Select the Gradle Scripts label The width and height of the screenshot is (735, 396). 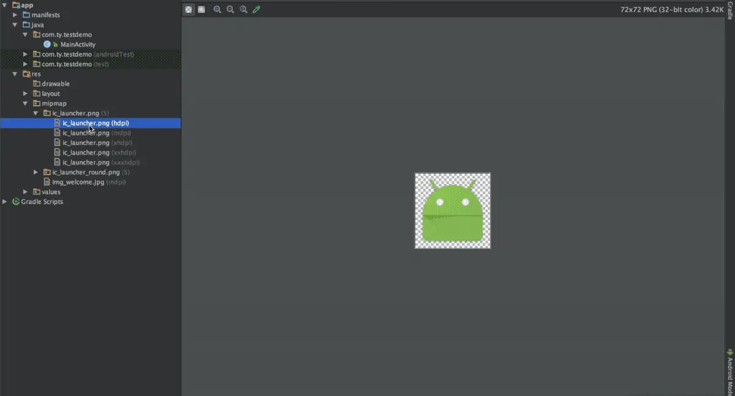[42, 202]
